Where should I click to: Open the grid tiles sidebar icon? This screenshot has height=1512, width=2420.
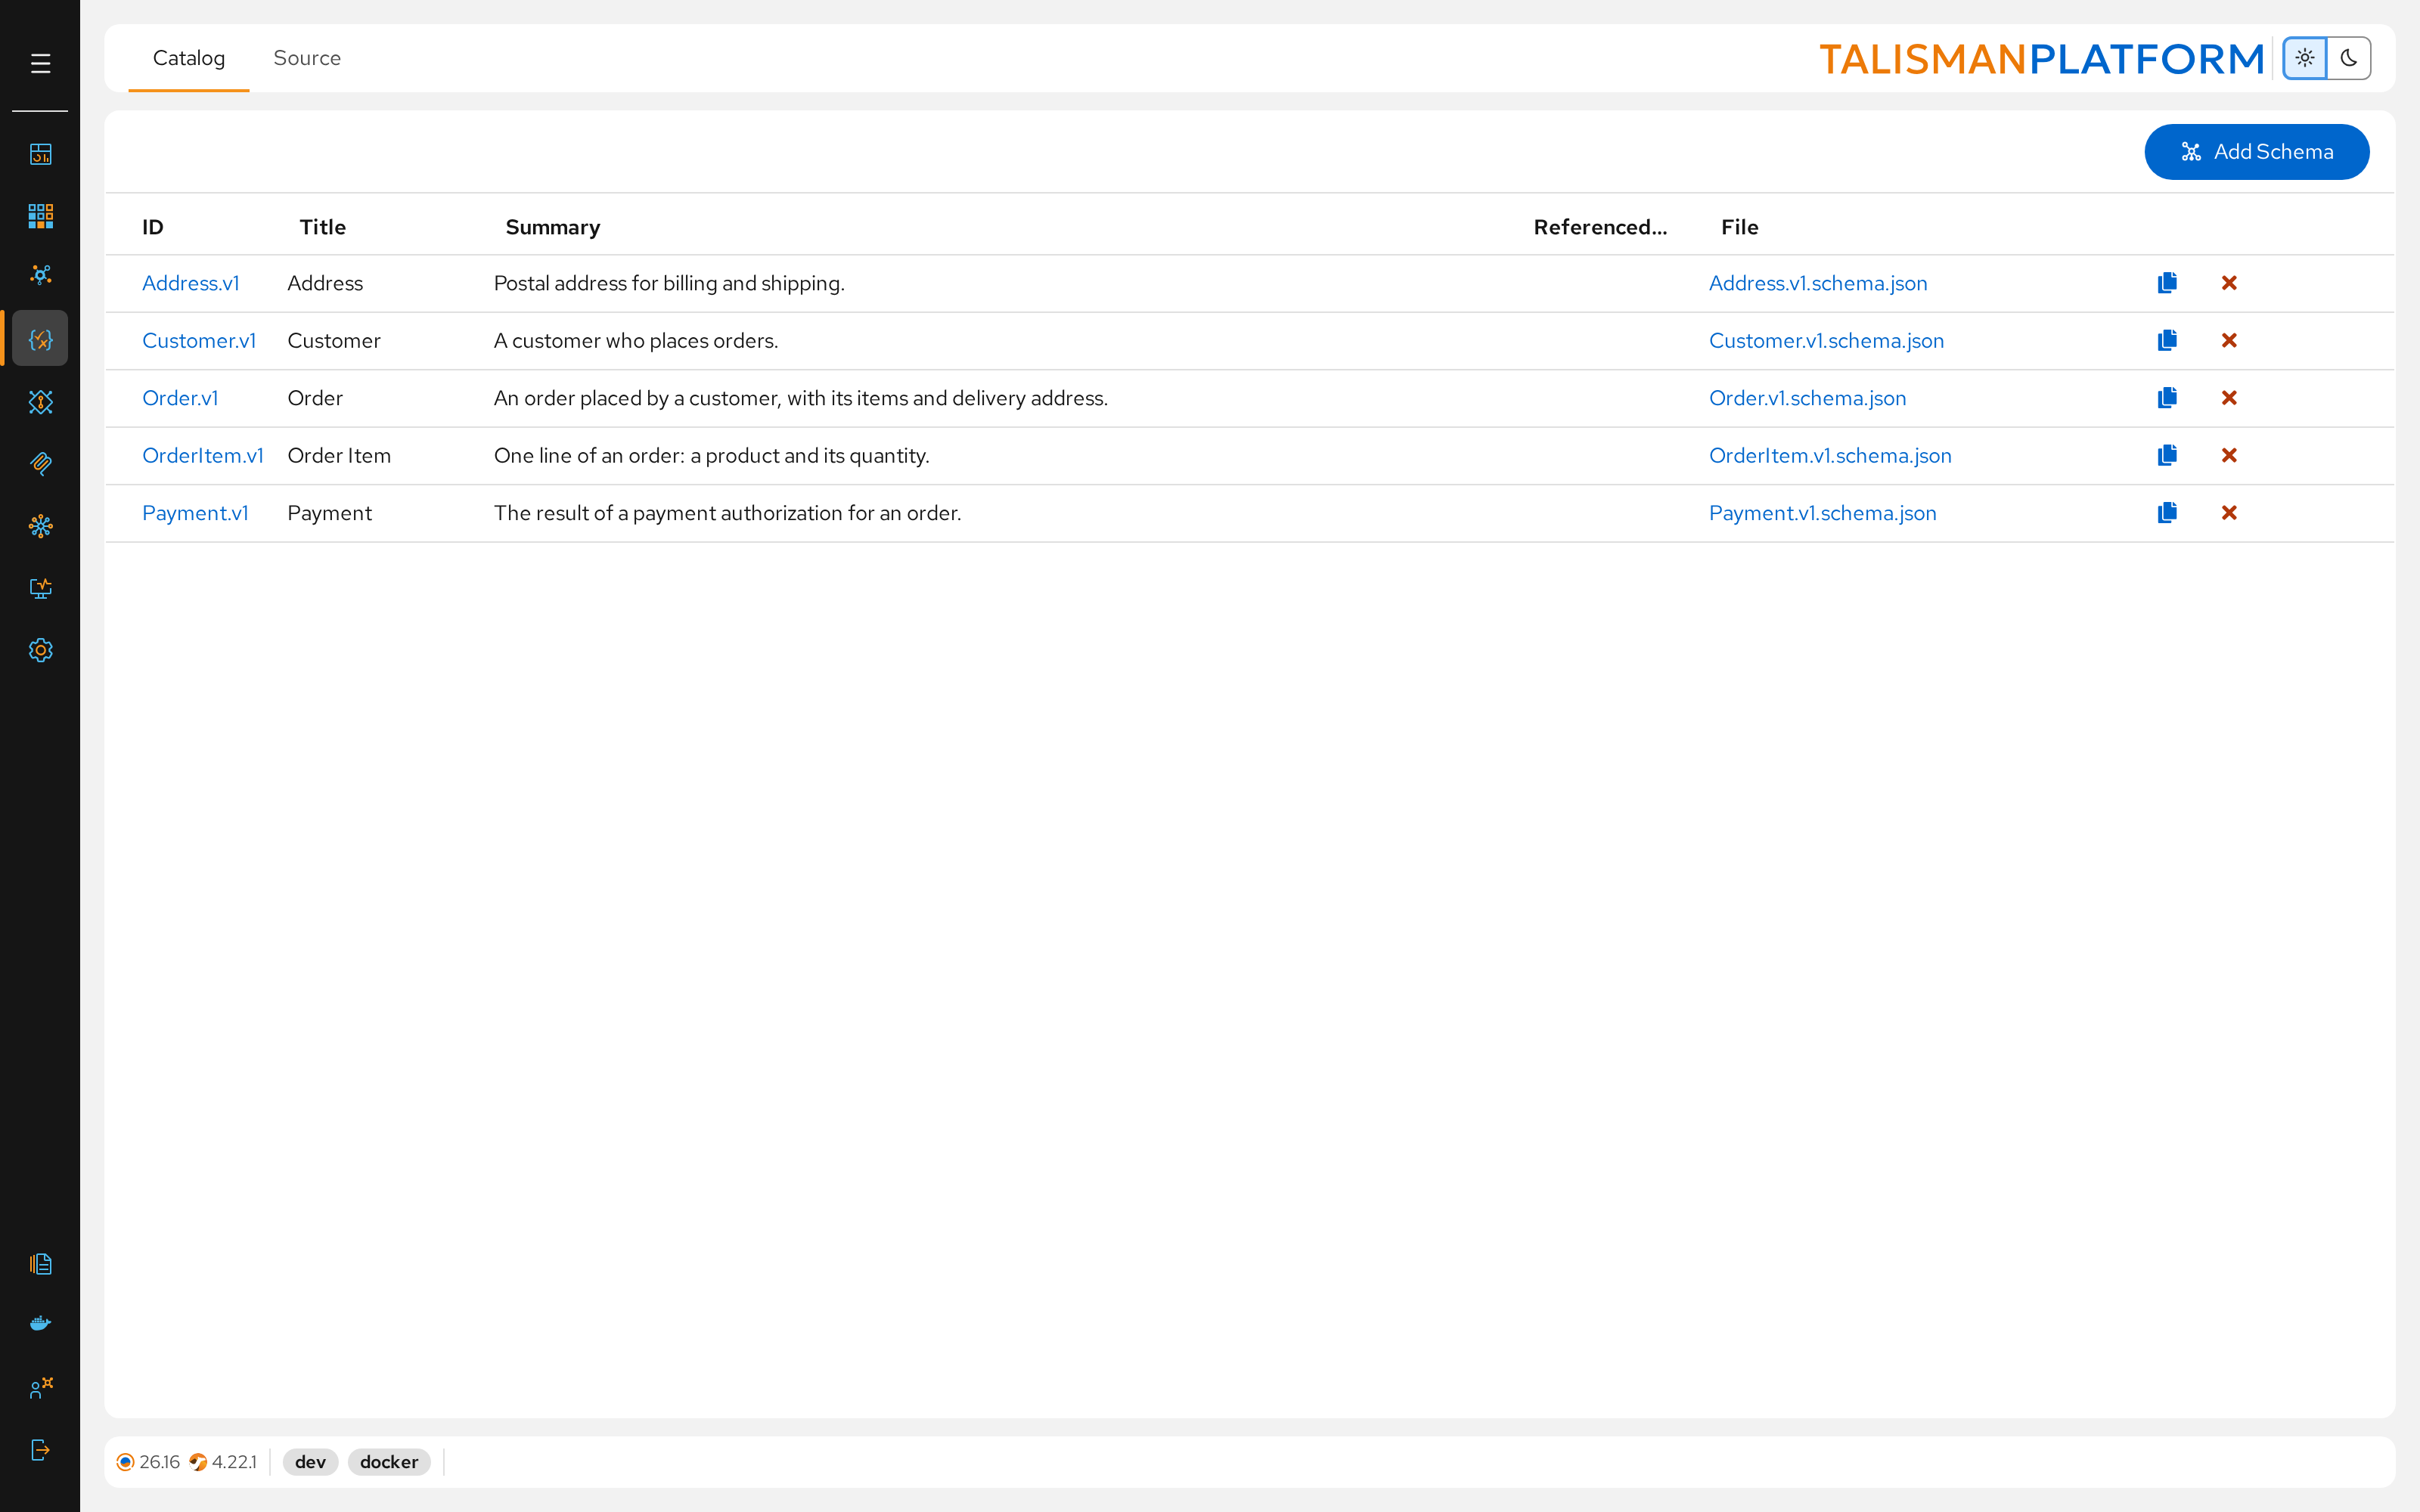40,216
